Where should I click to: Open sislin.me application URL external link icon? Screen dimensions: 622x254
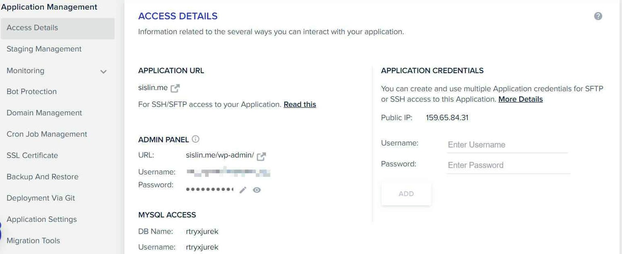point(175,88)
